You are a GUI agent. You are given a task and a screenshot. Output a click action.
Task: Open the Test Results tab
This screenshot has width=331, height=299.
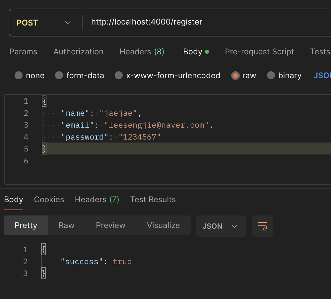(153, 200)
